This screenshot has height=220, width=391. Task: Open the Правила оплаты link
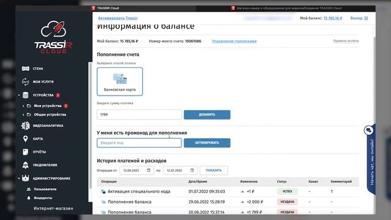click(x=346, y=41)
